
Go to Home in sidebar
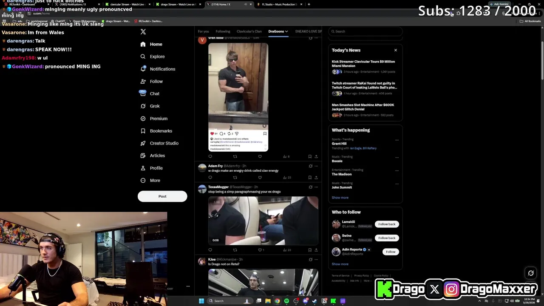point(151,44)
